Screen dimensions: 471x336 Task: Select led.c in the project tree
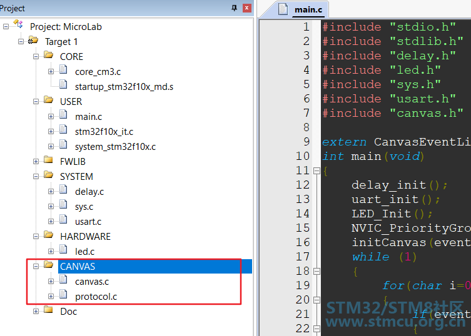click(84, 252)
